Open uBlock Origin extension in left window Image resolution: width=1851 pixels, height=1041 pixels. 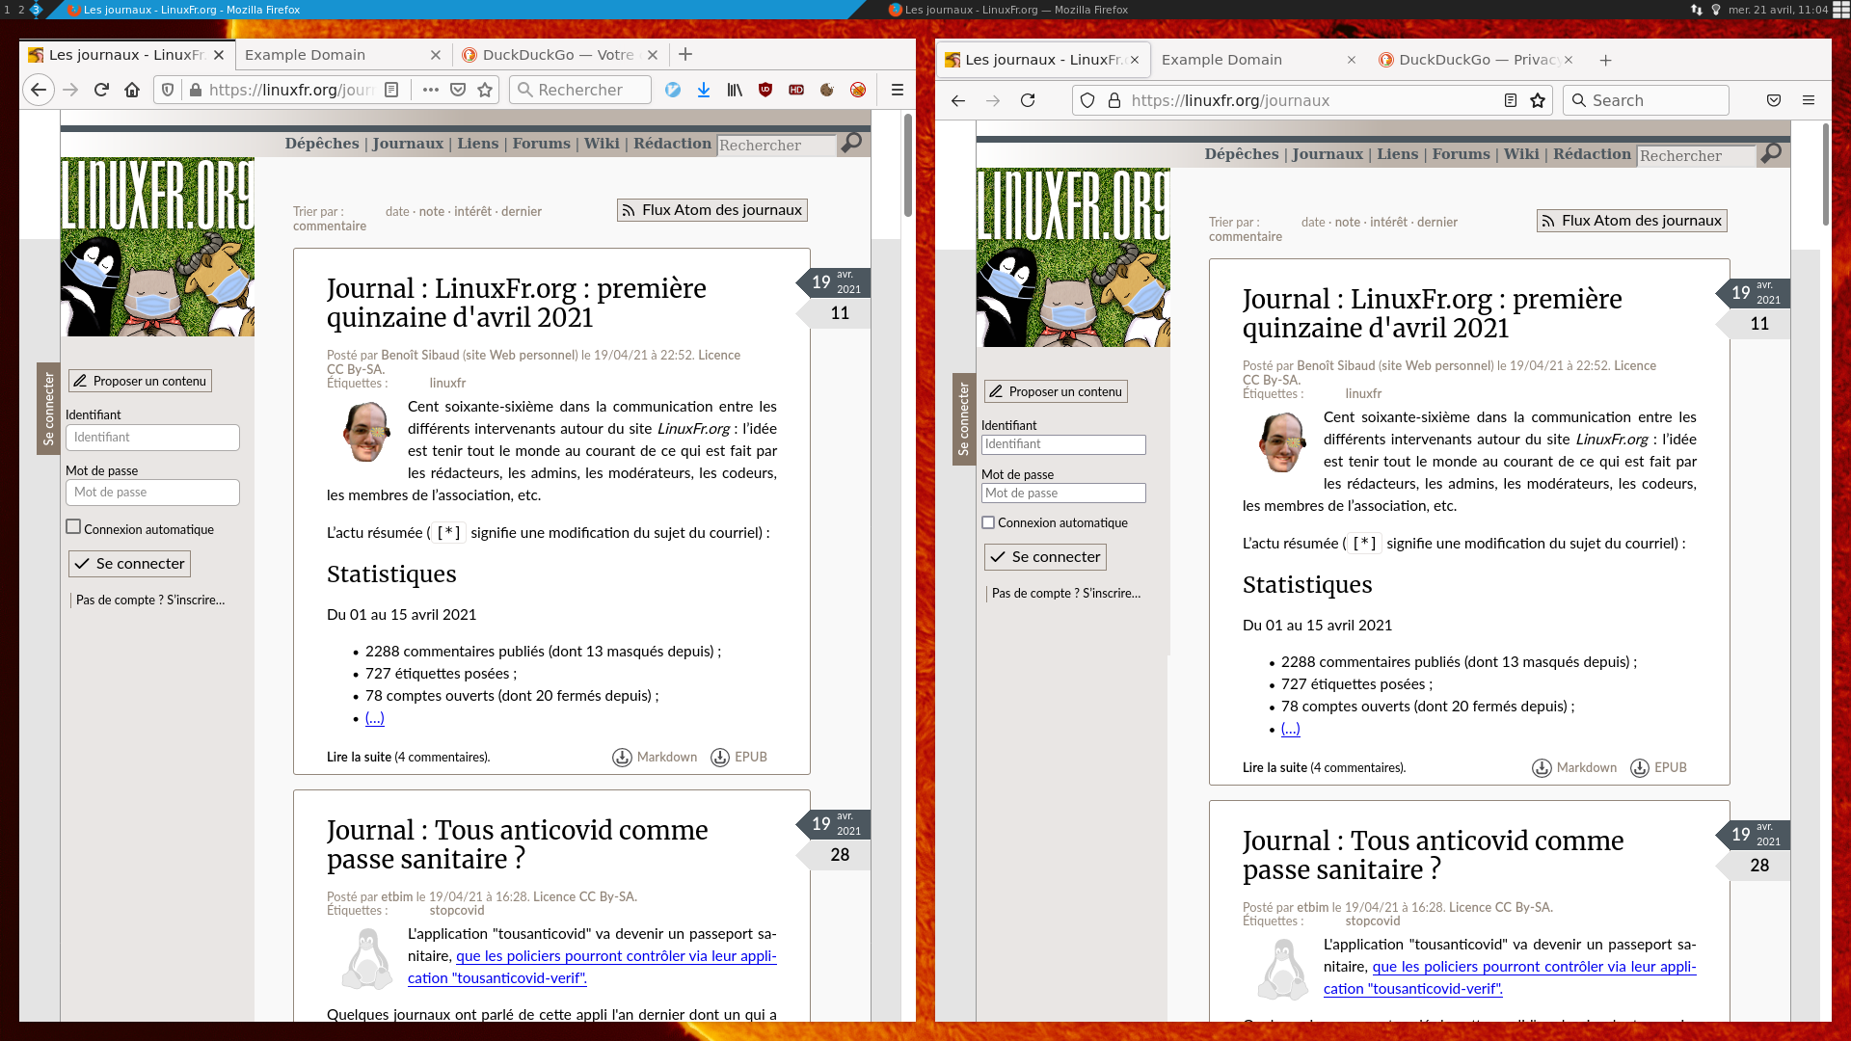point(765,90)
